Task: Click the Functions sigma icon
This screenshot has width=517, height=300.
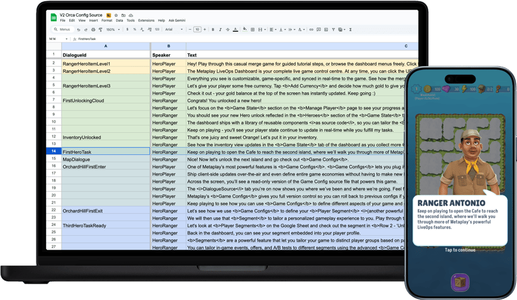Action: coord(350,29)
